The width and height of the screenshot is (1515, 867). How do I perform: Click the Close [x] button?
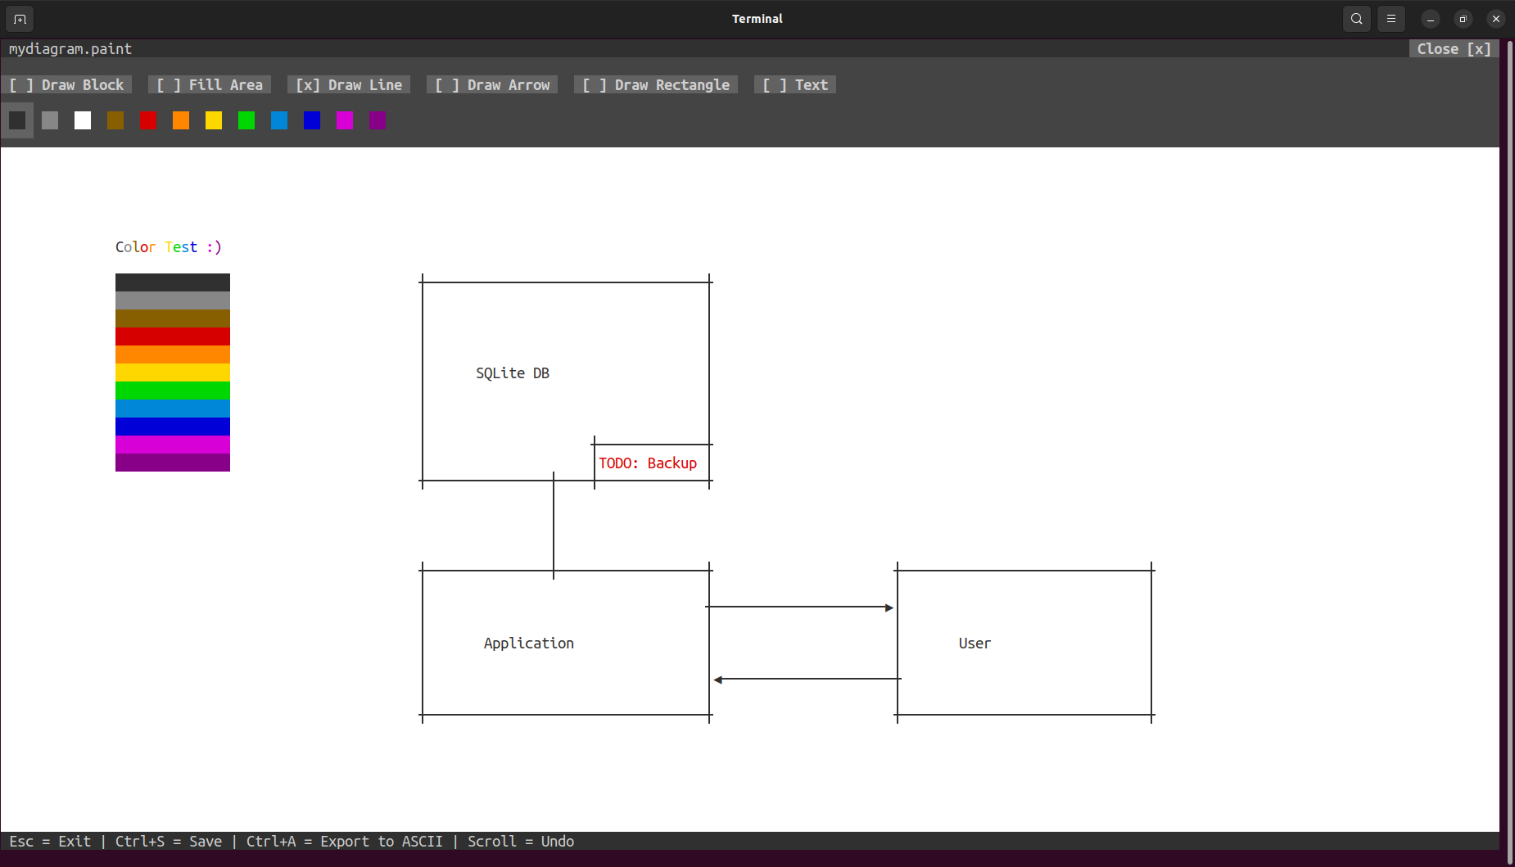(x=1454, y=49)
